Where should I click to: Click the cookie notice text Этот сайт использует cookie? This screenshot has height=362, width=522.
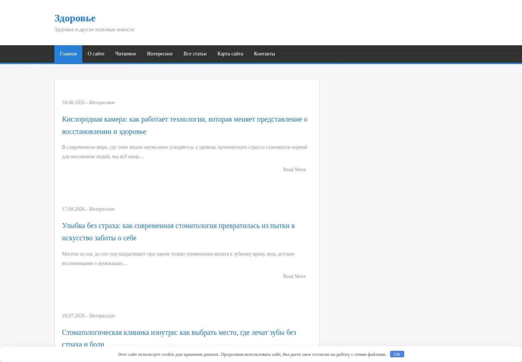(252, 354)
